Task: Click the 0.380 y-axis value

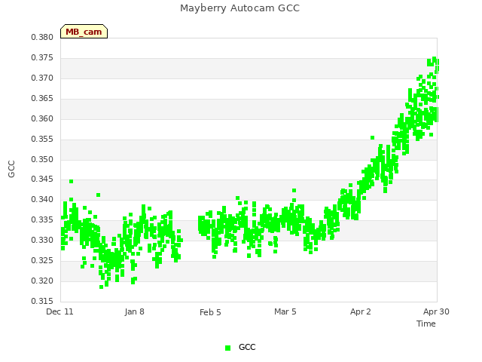Action: click(42, 37)
